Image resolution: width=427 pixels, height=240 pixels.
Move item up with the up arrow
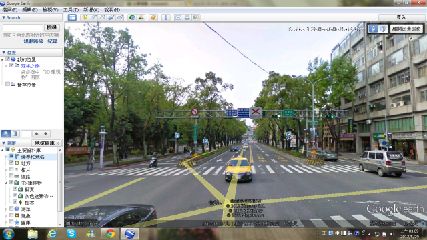tap(37, 133)
